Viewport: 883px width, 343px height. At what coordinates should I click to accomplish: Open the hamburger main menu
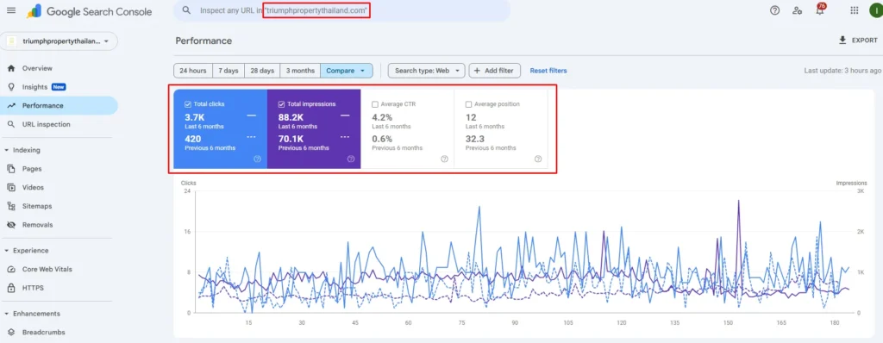[11, 10]
